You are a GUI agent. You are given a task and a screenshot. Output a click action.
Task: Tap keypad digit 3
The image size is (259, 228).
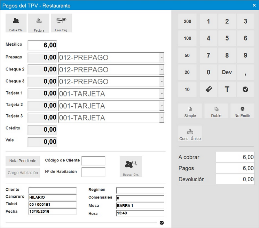(x=245, y=21)
